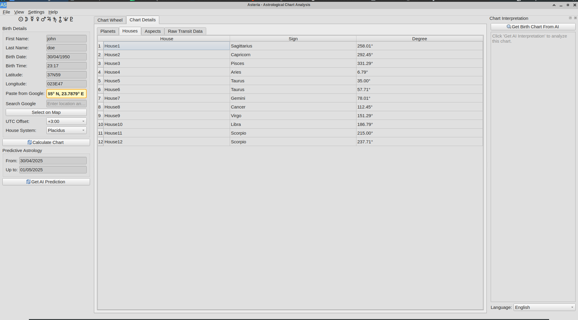Image resolution: width=578 pixels, height=320 pixels.
Task: Float the Chart Interpretation panel
Action: (x=570, y=18)
